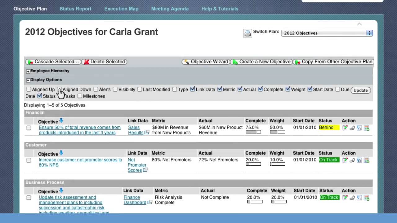Viewport: 397px width, 223px height.
Task: Click the collapse chevron above Switch Plan
Action: [x=359, y=24]
